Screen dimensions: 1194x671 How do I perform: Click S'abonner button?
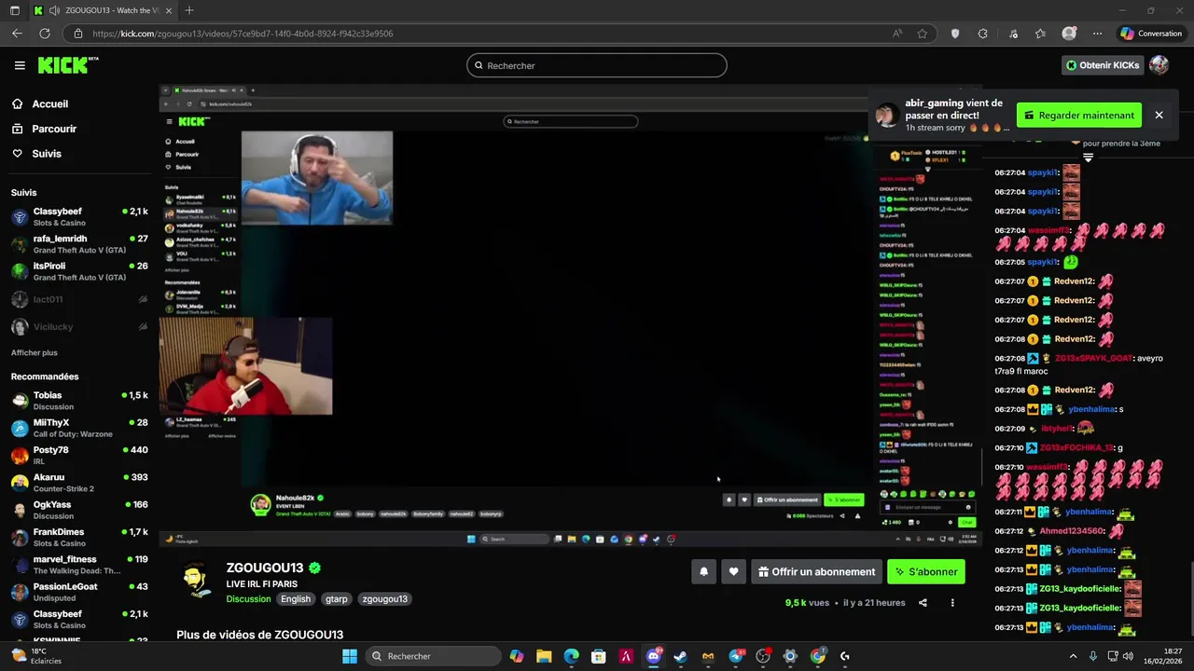(926, 572)
